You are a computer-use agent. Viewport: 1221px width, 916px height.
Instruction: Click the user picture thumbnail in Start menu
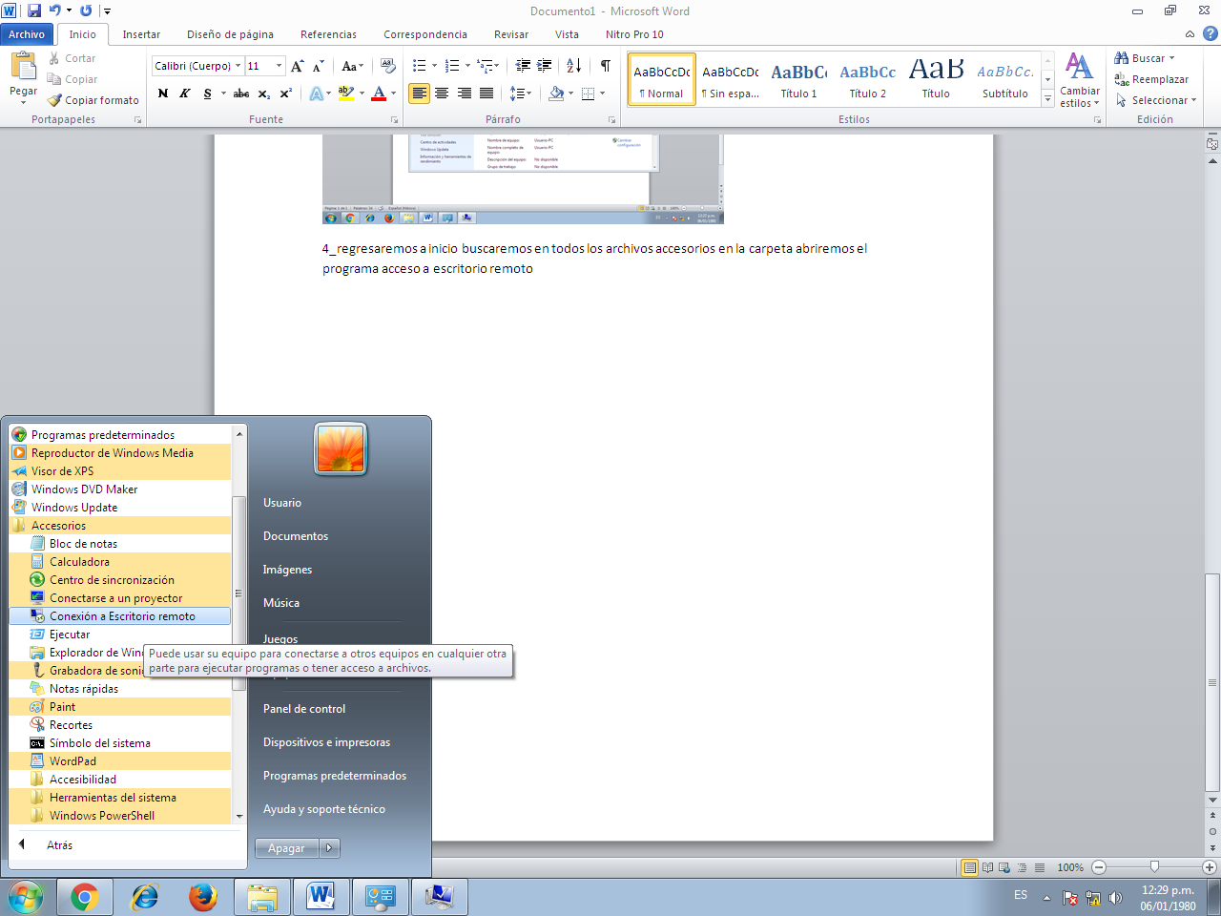click(x=341, y=448)
